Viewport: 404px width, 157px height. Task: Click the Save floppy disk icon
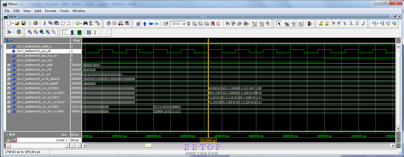click(24, 23)
